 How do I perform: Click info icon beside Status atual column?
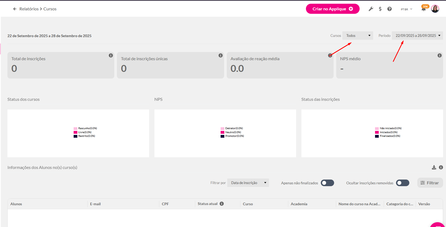222,204
